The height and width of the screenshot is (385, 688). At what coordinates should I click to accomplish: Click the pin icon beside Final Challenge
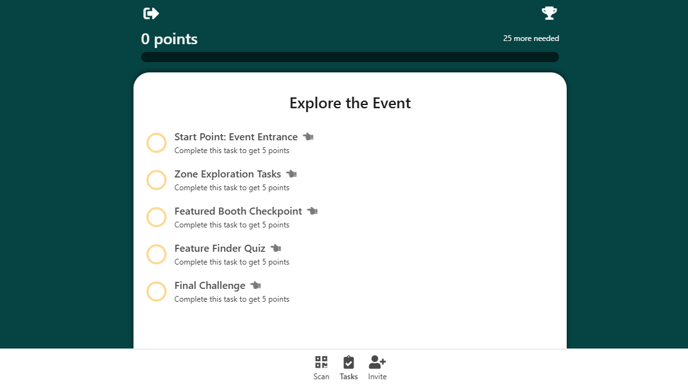point(255,285)
